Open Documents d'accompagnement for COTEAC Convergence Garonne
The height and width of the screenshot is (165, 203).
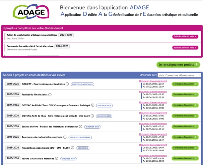(153, 103)
